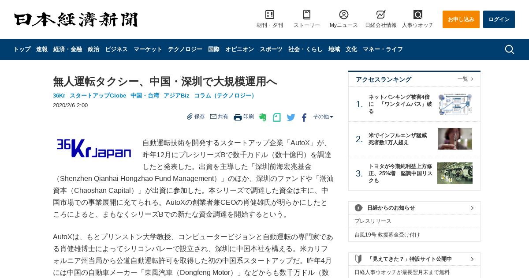The height and width of the screenshot is (278, 529).
Task: Open アクセスランキング 一覧 chevron link
Action: point(466,79)
